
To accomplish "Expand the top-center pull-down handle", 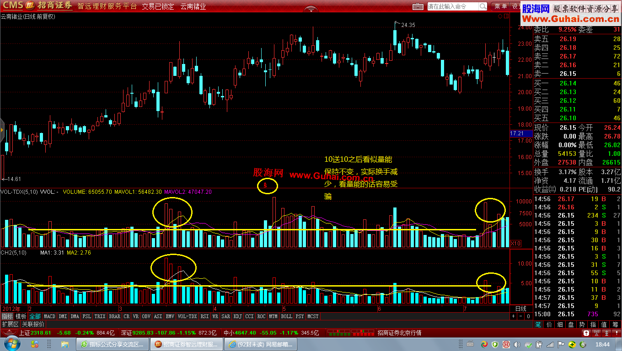I will [311, 9].
